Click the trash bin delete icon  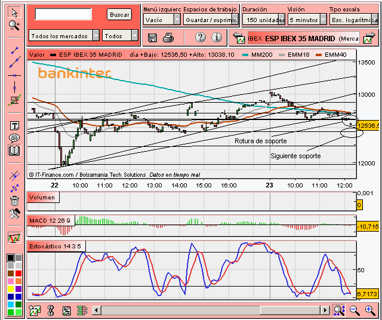point(14,201)
